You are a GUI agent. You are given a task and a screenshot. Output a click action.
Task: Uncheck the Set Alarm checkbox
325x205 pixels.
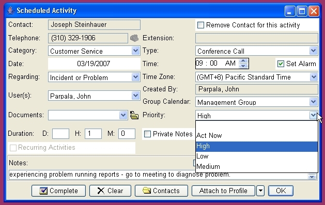(281, 64)
